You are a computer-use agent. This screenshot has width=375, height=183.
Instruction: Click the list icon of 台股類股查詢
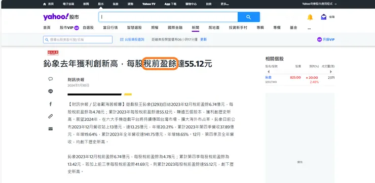click(x=122, y=39)
